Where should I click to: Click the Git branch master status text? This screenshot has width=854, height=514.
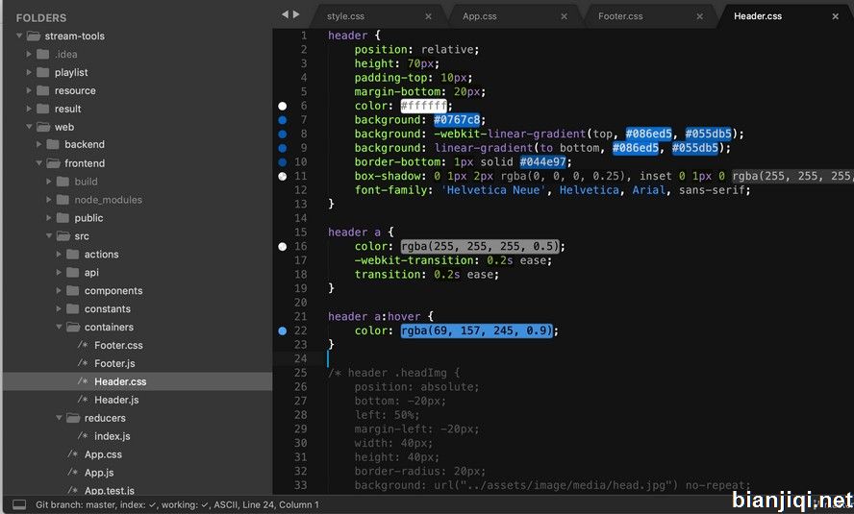73,504
